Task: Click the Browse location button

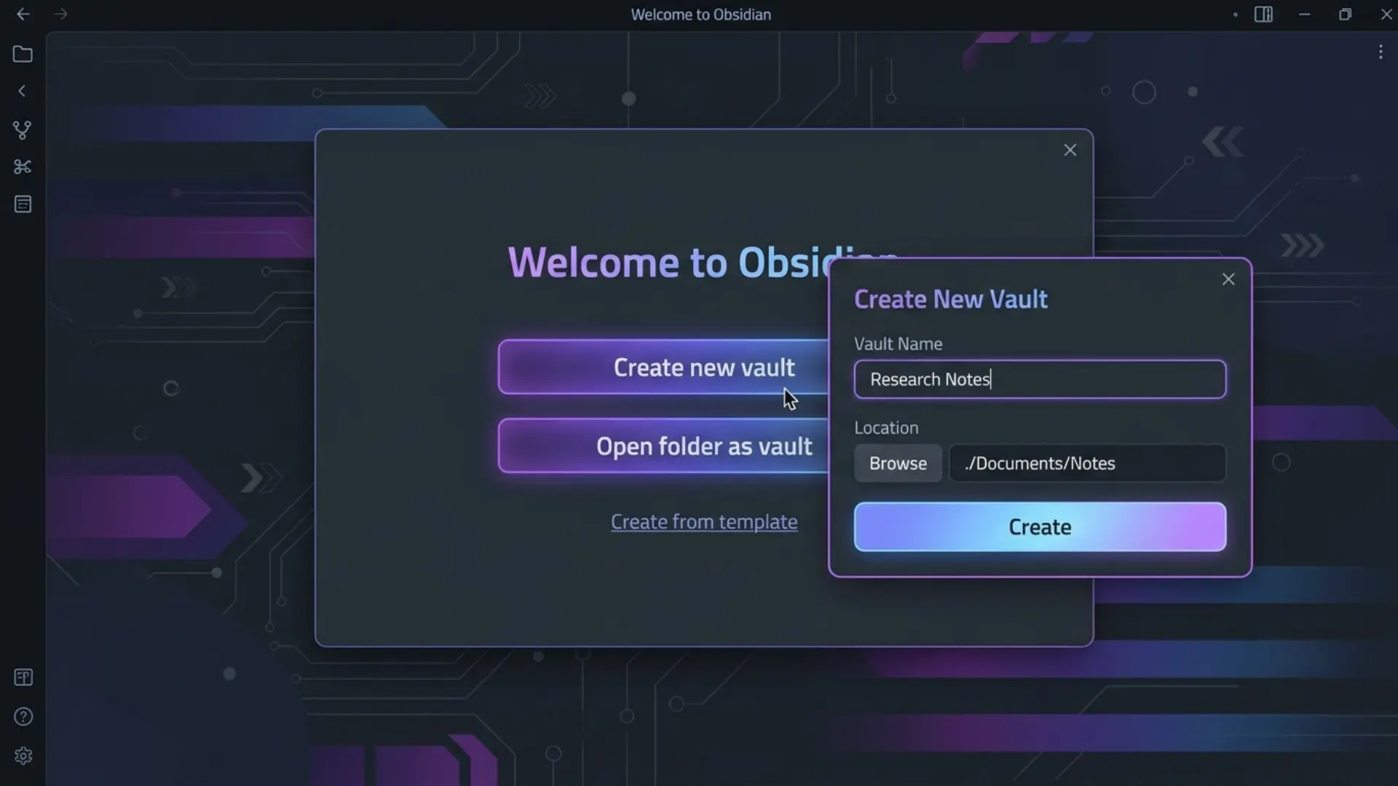Action: 898,464
